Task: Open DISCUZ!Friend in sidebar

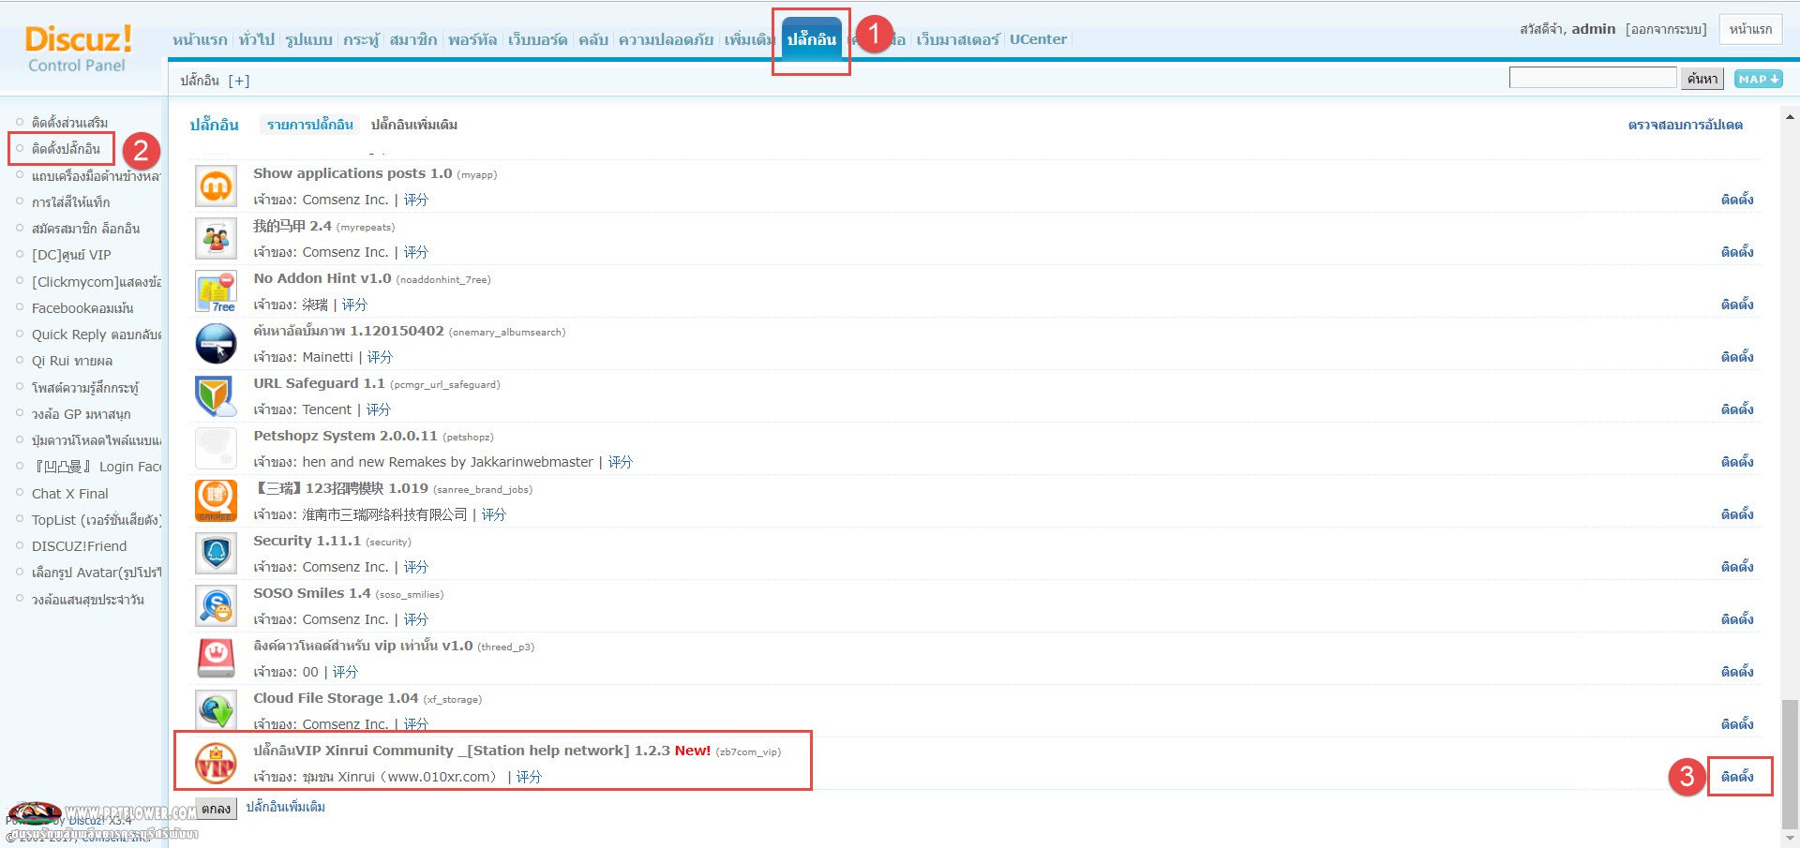Action: click(79, 546)
